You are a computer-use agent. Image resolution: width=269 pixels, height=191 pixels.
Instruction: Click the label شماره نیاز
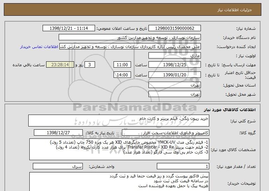click(x=246, y=28)
